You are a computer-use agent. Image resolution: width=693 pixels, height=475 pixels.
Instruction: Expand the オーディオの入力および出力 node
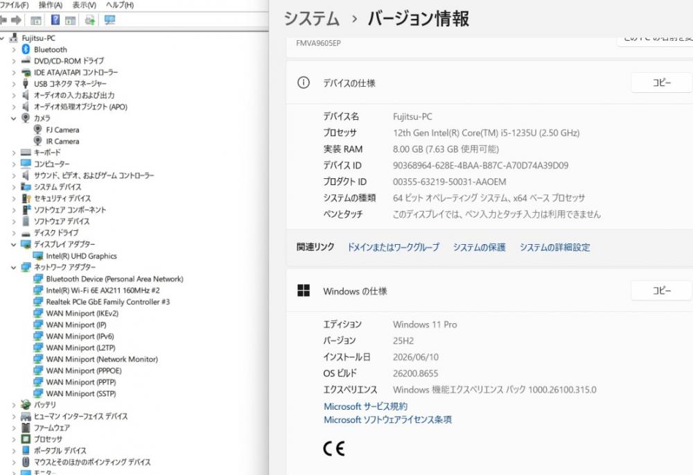14,95
